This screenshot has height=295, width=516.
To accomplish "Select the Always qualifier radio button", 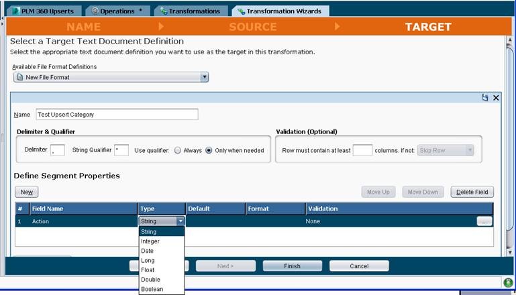I will pos(178,151).
